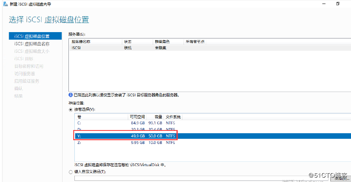Minimize the wizard window
This screenshot has height=182, width=351.
coord(323,4)
